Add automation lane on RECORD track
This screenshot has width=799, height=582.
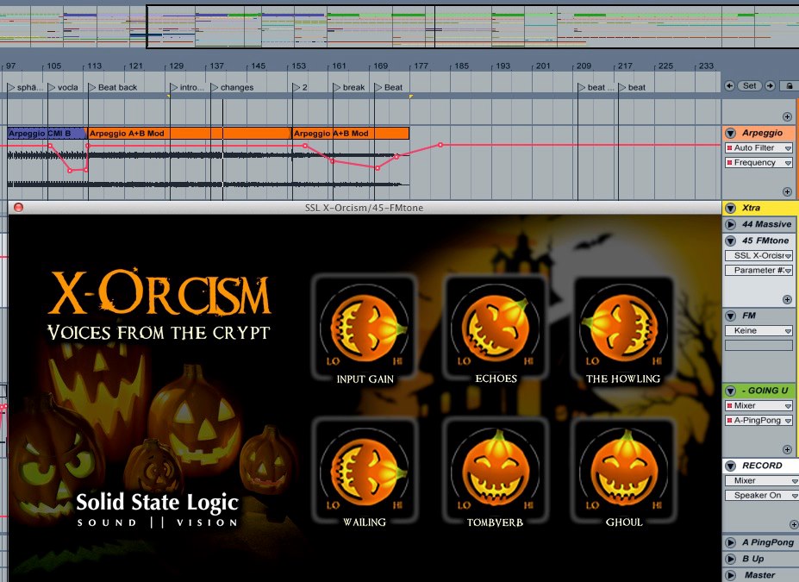click(x=793, y=524)
